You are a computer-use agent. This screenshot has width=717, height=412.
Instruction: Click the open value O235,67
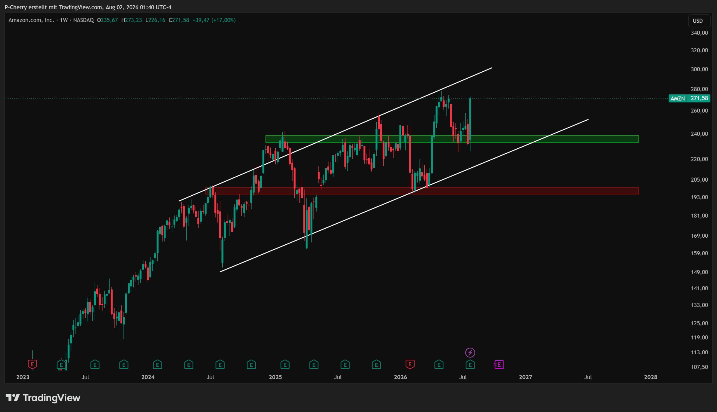[107, 20]
